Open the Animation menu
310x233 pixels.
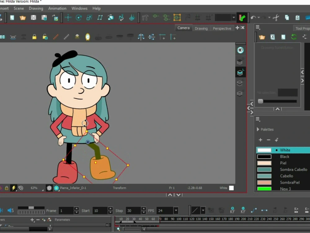[x=57, y=8]
